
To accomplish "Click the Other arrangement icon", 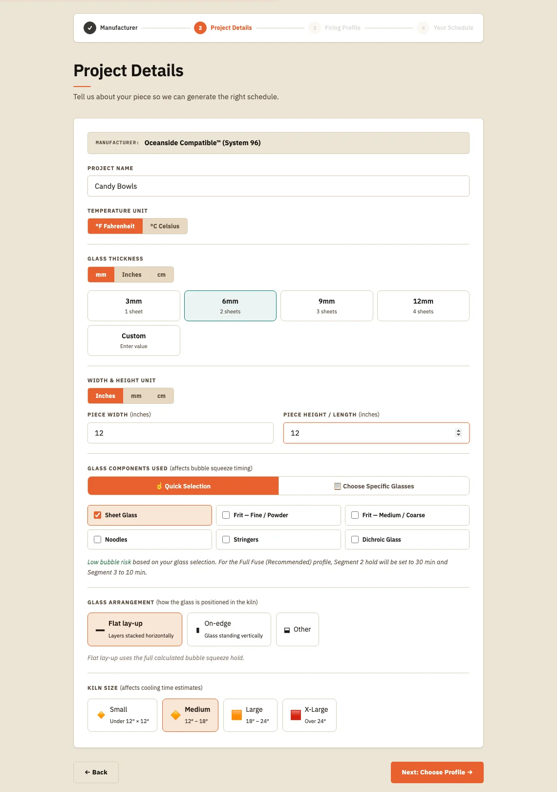I will pyautogui.click(x=287, y=630).
